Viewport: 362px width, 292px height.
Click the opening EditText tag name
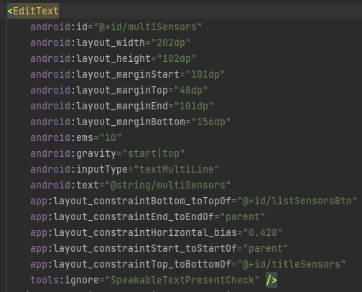coord(36,11)
